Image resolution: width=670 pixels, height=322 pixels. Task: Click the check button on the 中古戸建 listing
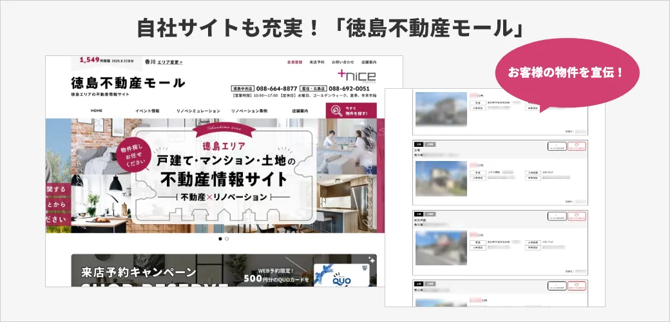[557, 216]
